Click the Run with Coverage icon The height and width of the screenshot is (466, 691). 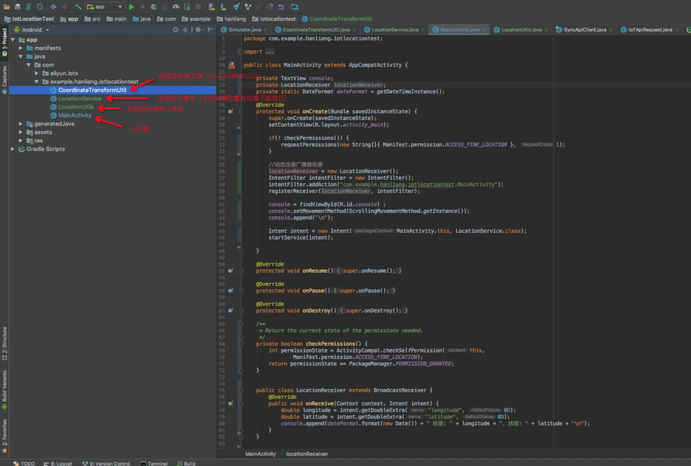tap(165, 7)
